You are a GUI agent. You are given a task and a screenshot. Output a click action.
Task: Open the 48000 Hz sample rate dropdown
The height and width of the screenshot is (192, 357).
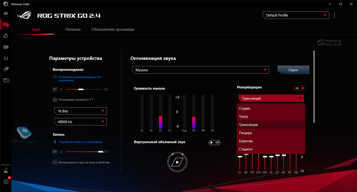[x=80, y=122]
